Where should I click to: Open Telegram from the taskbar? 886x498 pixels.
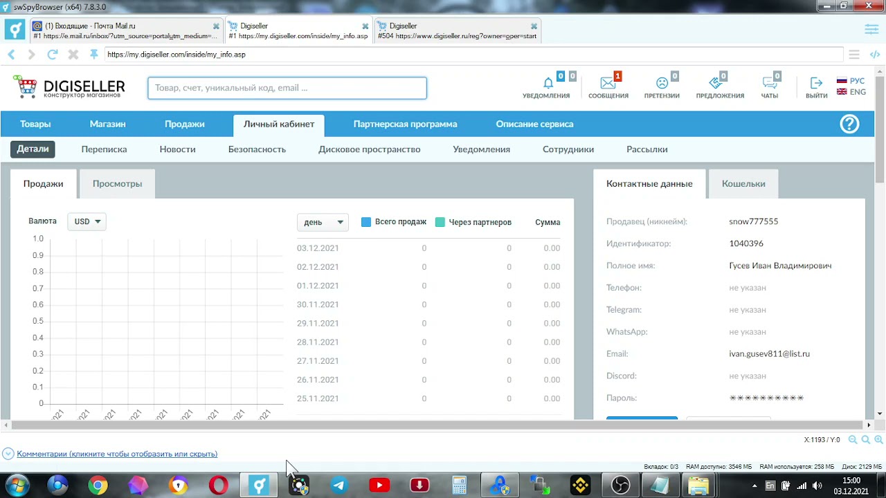pos(339,486)
